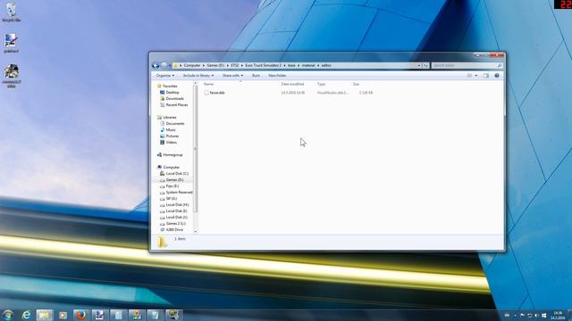Show hidden system tray icons arrow
572x321 pixels.
tap(515, 316)
